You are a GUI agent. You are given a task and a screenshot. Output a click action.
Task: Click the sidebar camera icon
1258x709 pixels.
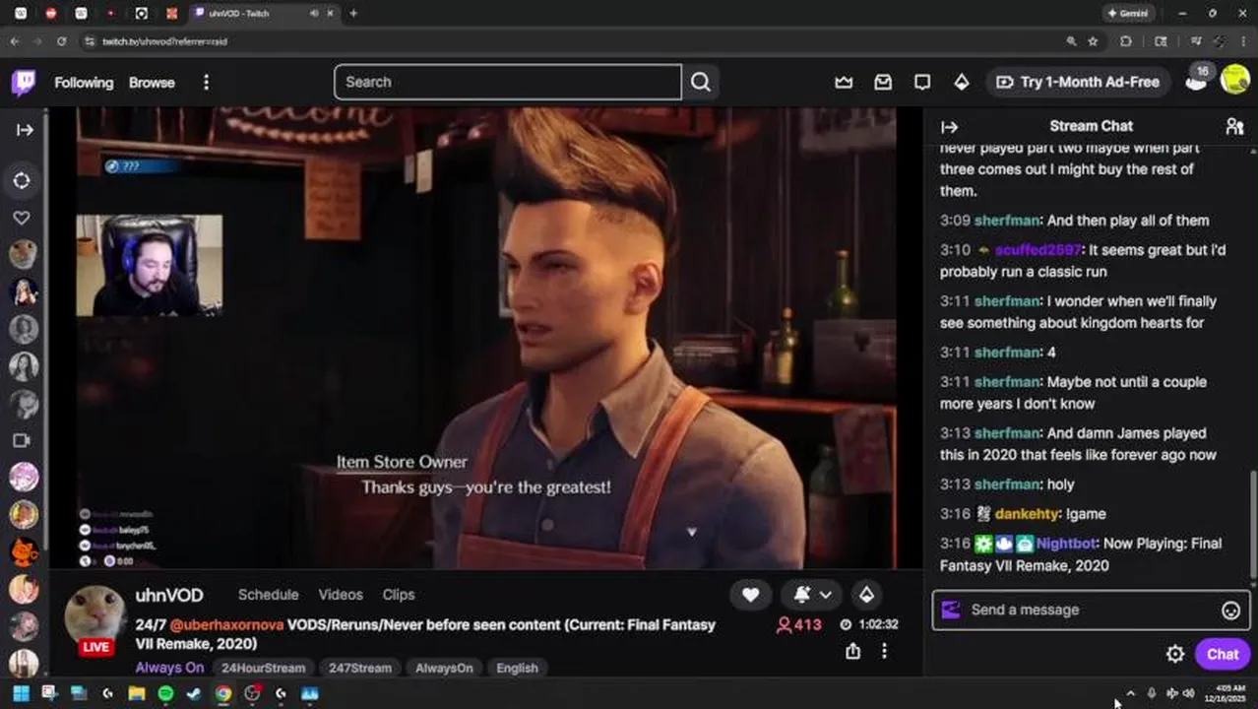click(x=22, y=441)
